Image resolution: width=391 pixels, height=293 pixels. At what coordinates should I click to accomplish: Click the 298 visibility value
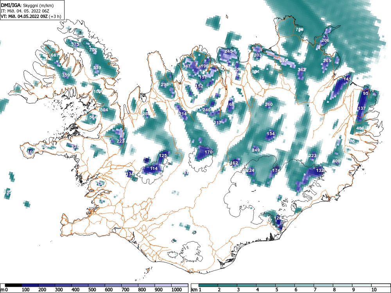(165, 84)
